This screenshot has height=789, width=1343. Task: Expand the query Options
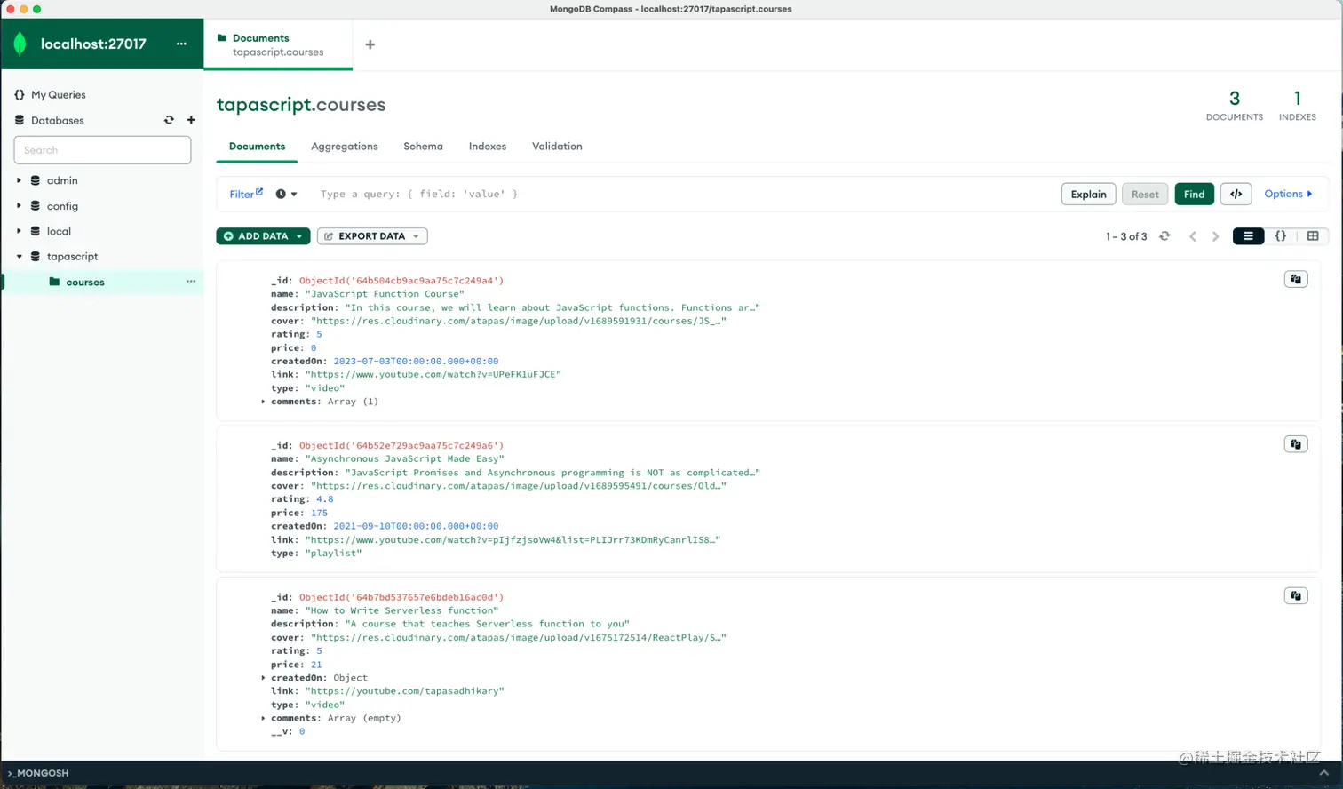tap(1288, 194)
